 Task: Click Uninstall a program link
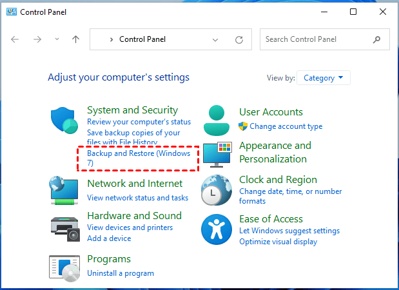click(x=121, y=273)
